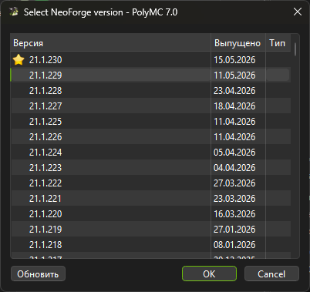Viewport: 310px width, 292px height.
Task: Pick version 21.1.222 from list
Action: 150,183
